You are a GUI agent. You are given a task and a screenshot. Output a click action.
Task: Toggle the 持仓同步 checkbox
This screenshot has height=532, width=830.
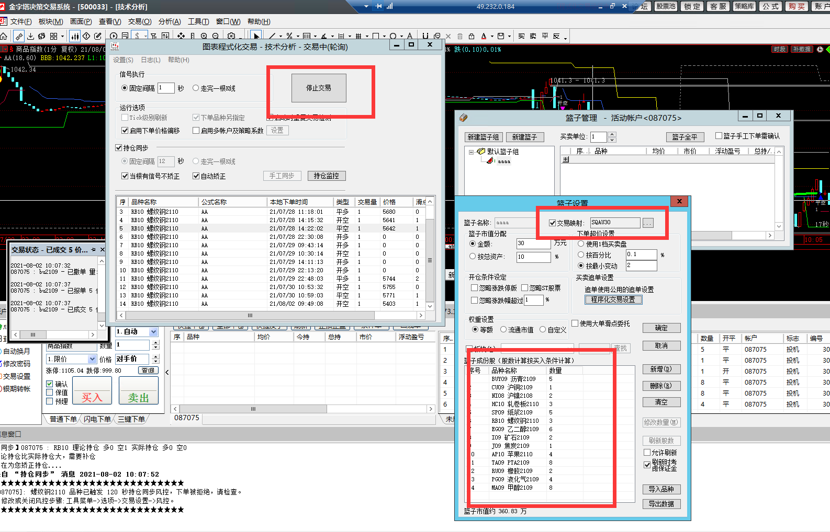point(119,148)
